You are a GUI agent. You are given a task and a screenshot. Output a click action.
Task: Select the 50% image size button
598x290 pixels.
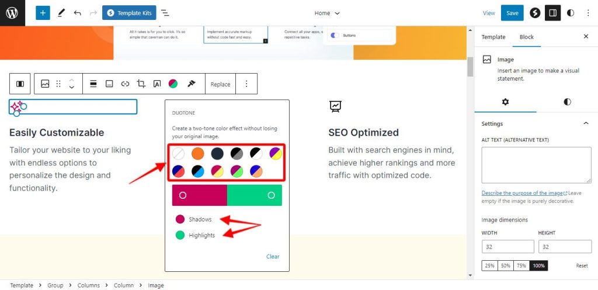click(x=506, y=265)
